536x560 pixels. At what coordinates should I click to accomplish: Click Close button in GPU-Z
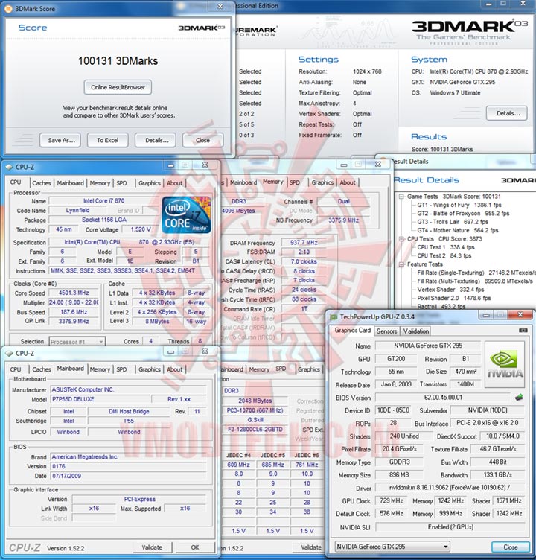coord(510,547)
